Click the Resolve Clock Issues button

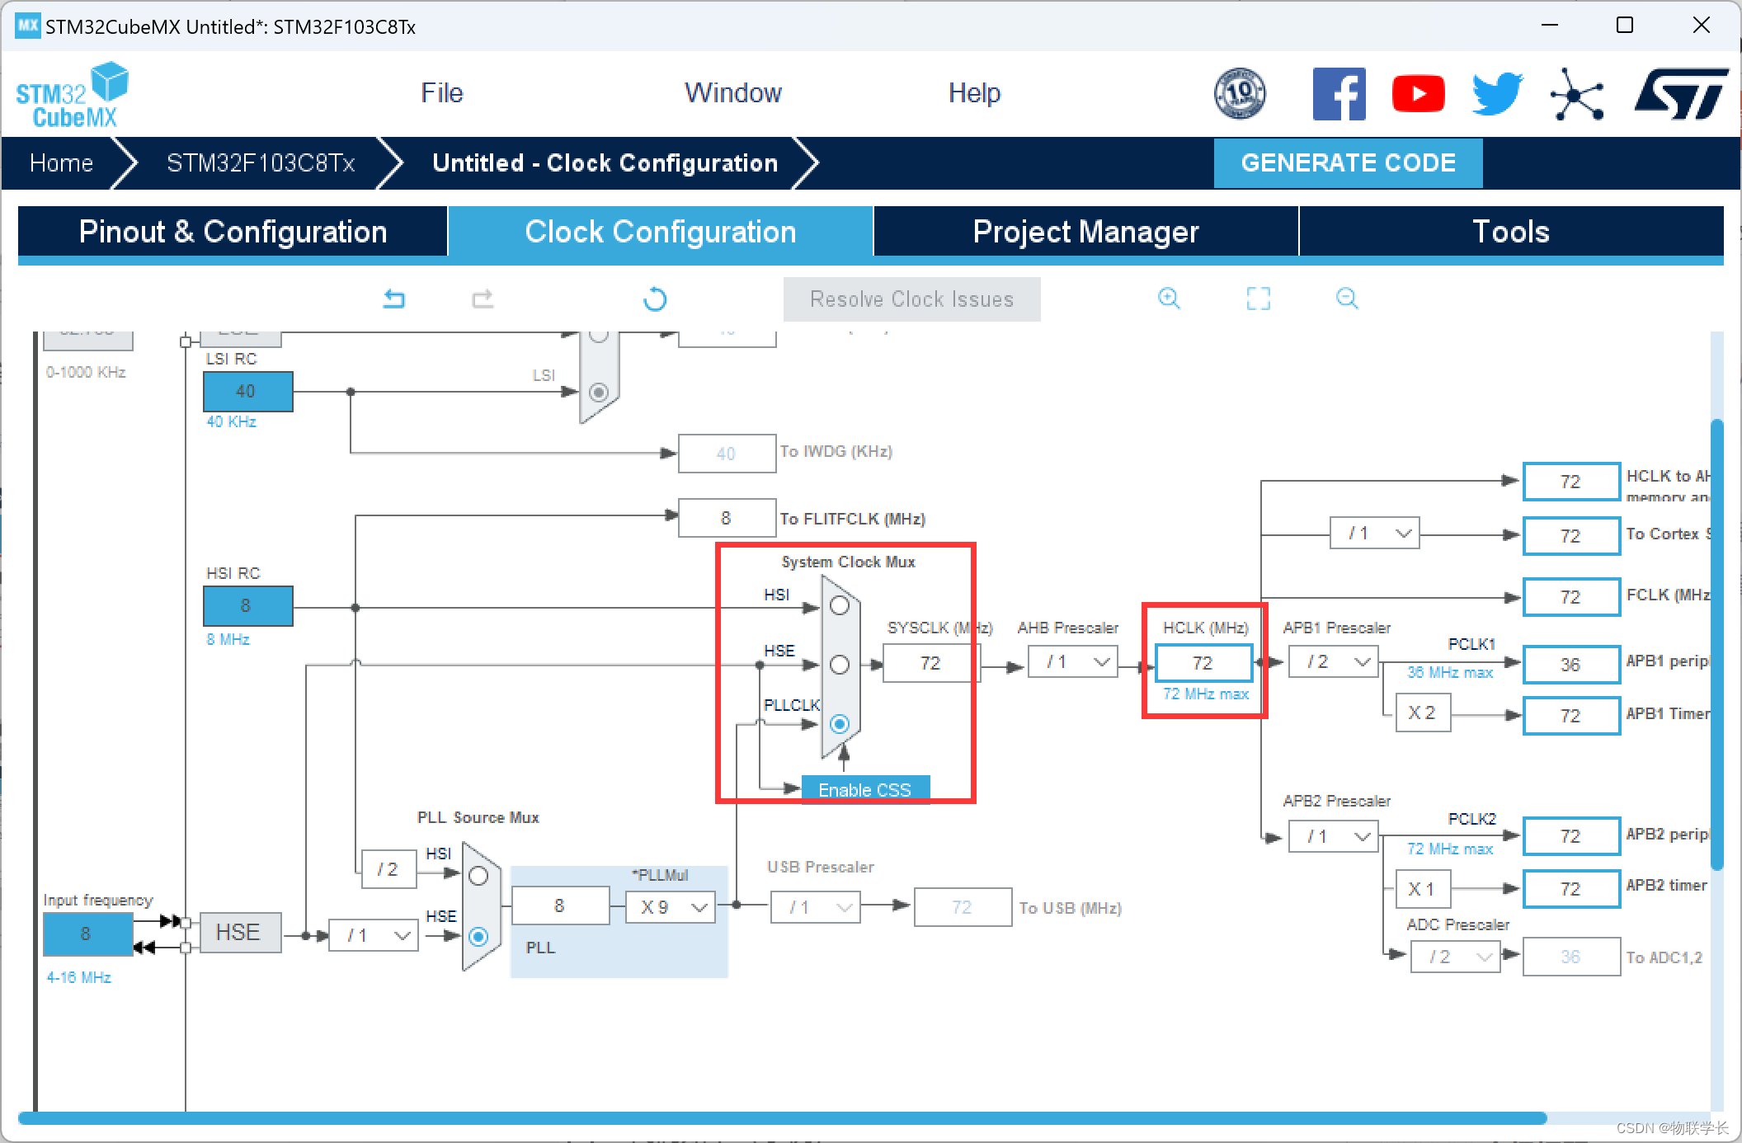point(909,300)
